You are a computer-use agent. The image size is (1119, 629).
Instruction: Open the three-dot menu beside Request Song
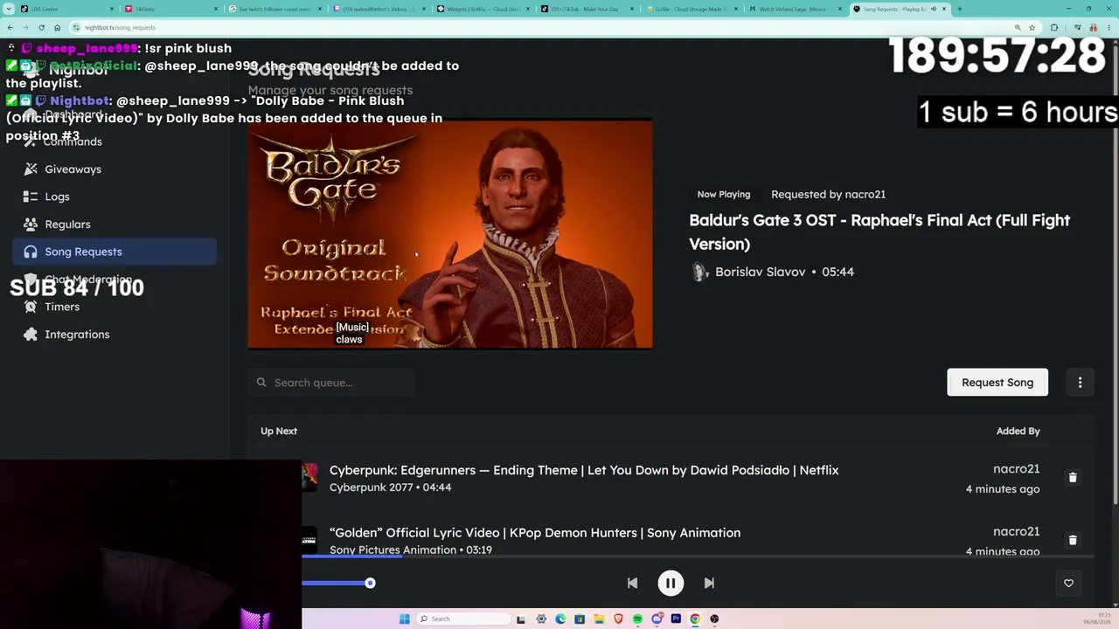click(x=1080, y=382)
